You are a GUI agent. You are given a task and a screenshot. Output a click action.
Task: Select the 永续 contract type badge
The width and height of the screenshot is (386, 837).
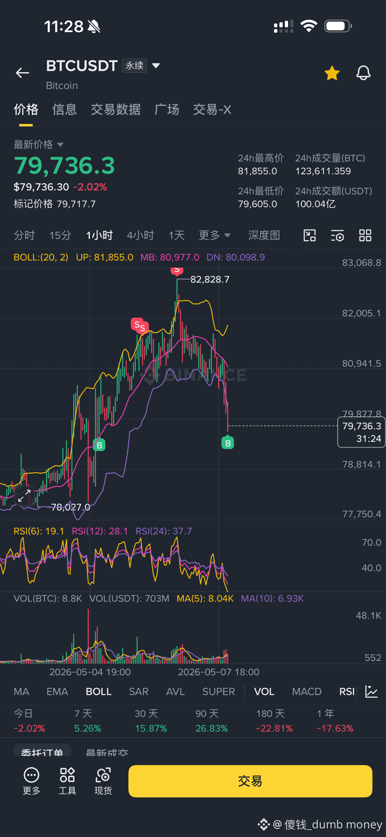pyautogui.click(x=134, y=66)
